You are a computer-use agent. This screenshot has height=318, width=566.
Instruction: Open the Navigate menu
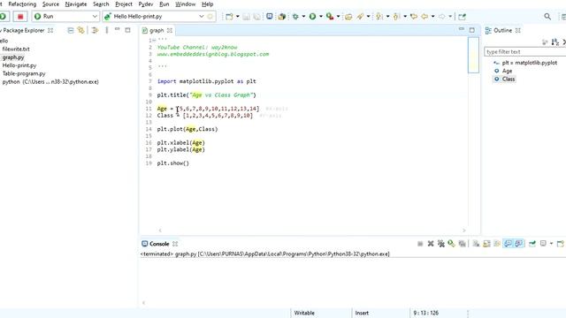pyautogui.click(x=76, y=4)
